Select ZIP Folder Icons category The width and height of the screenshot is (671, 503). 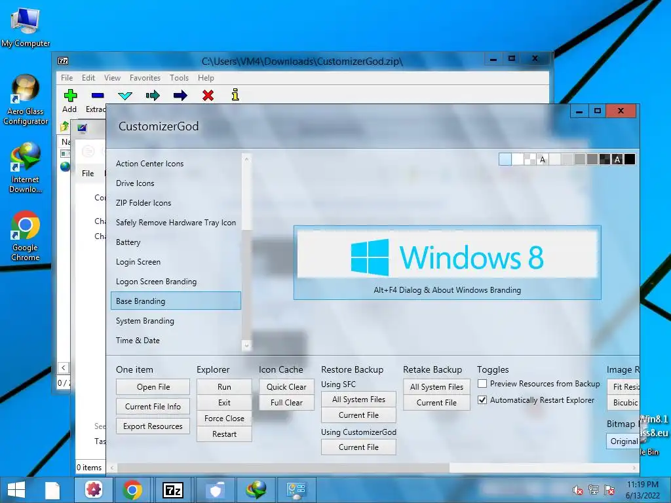coord(176,203)
